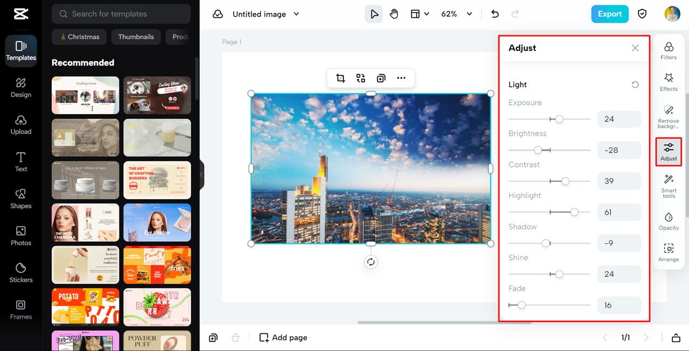Open the Text sidebar tab
Viewport: 689px width, 351px height.
[21, 162]
